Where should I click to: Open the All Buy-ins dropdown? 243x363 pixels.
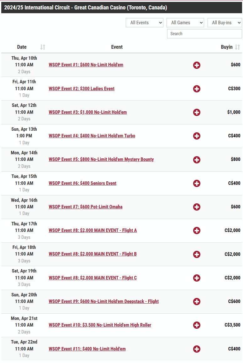click(x=225, y=23)
